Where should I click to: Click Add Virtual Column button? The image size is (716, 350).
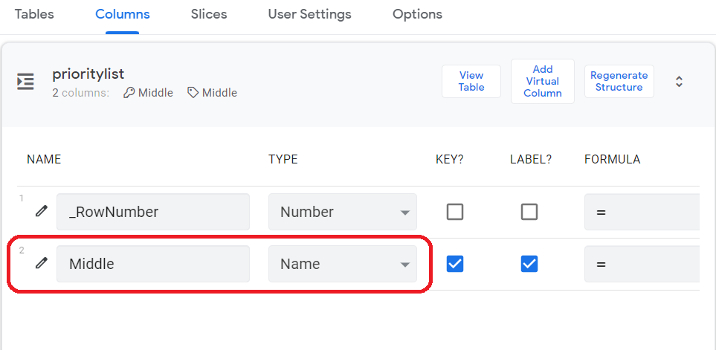pyautogui.click(x=543, y=81)
